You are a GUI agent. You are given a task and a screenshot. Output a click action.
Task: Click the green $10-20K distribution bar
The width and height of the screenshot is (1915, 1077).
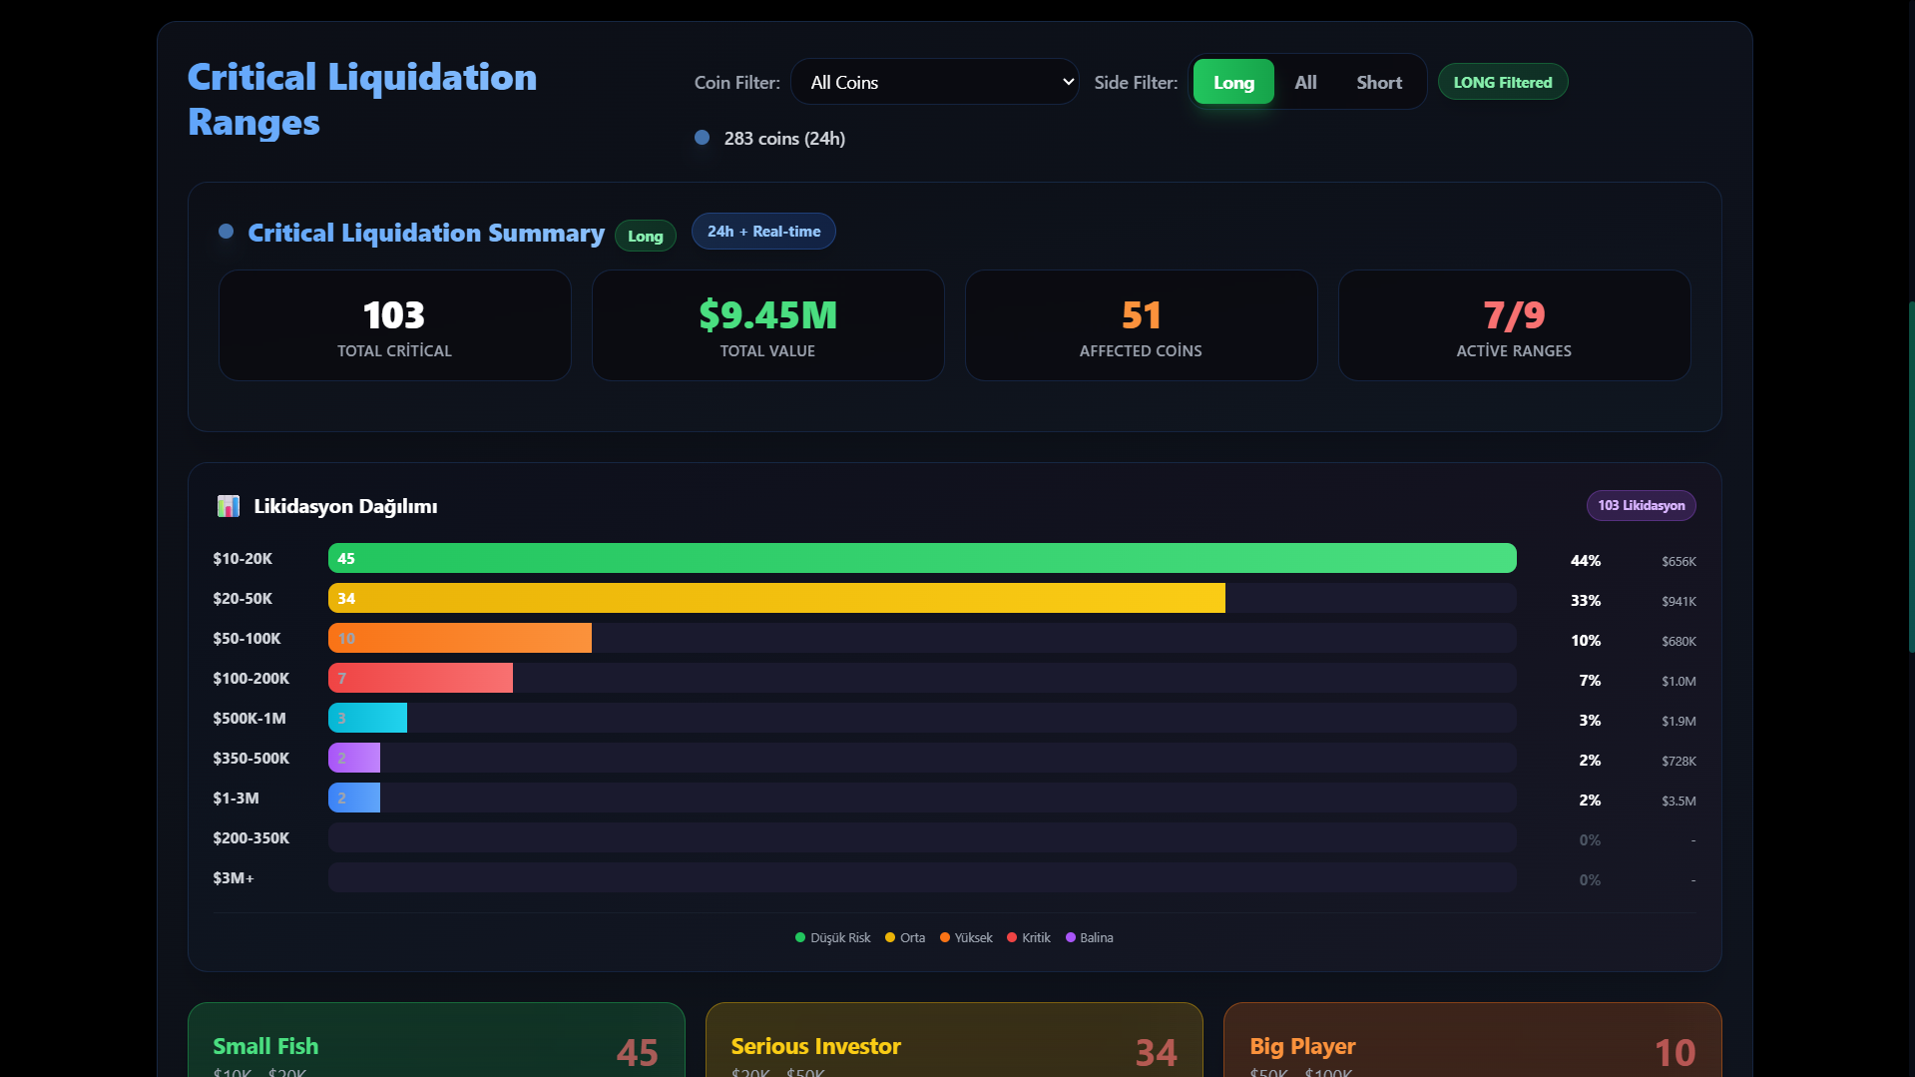922,558
